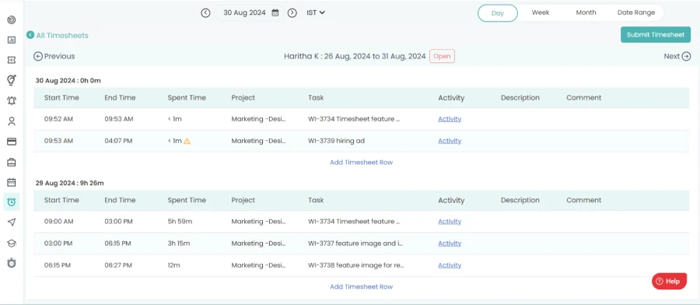This screenshot has height=305, width=700.
Task: Open date picker for 30 Aug 2024
Action: [x=275, y=12]
